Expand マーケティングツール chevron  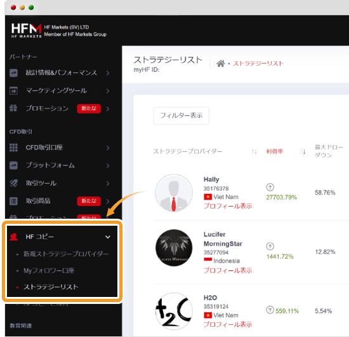coord(108,91)
